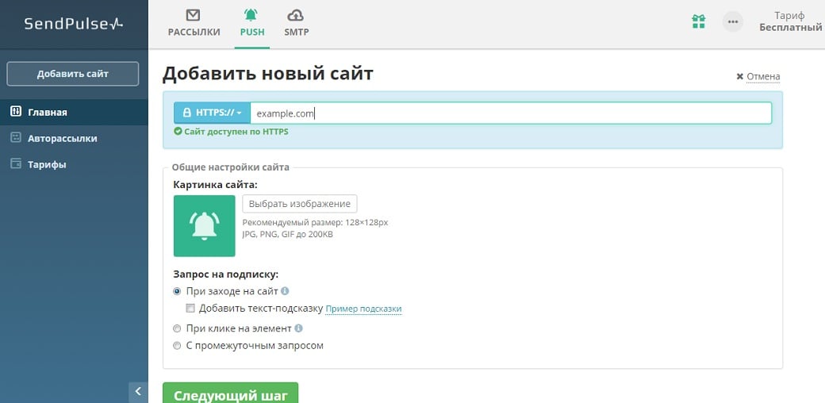The height and width of the screenshot is (403, 825).
Task: Enable 'Добавить текст-подсказку' checkbox
Action: (x=190, y=309)
